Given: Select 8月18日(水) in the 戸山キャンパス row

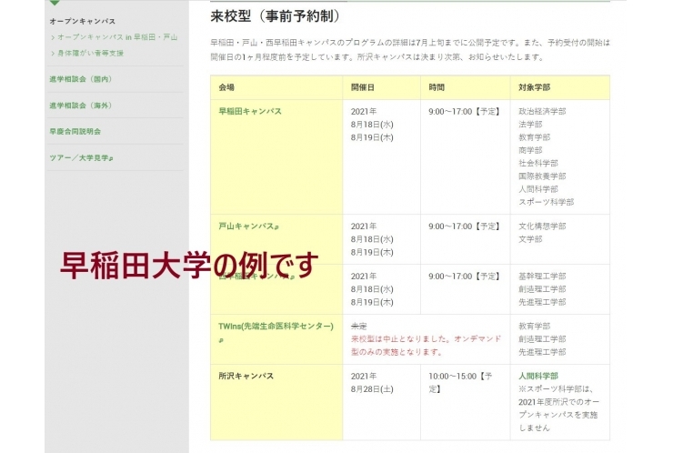Looking at the screenshot, I should click(372, 239).
